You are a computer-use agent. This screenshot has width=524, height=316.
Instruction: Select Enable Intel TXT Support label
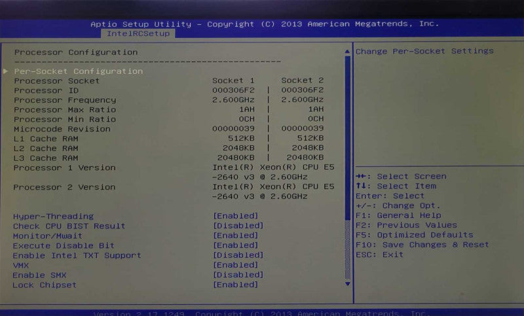pos(77,256)
